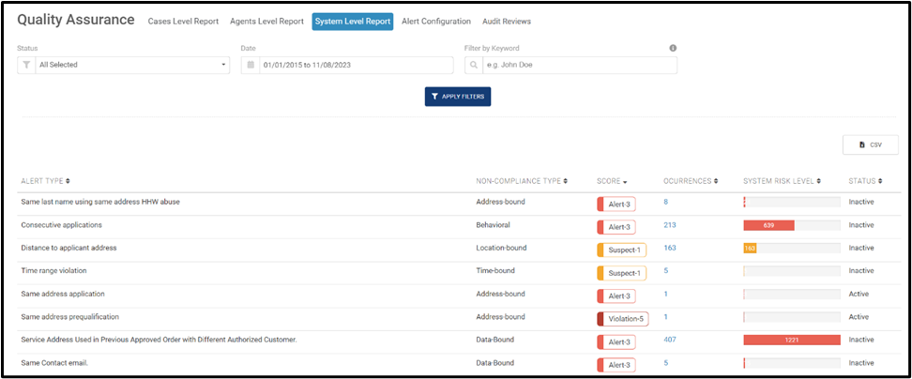
Task: Click the Filter by Keyword input field
Action: point(580,65)
